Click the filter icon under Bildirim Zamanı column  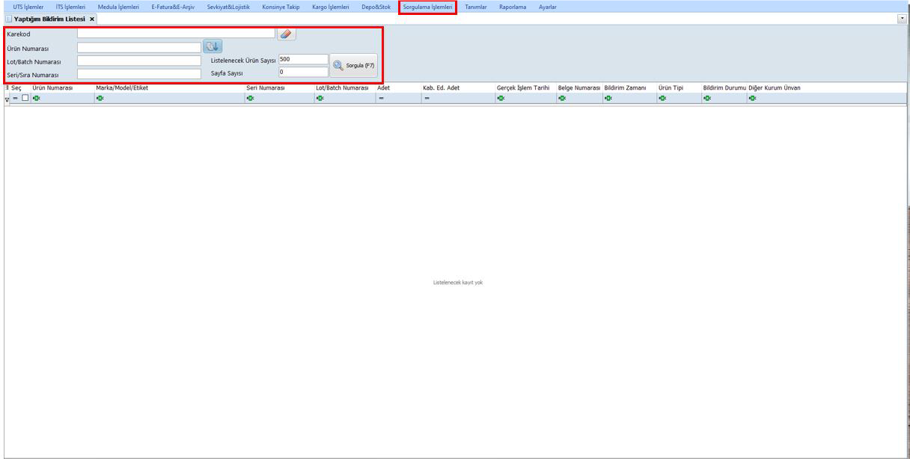[x=608, y=98]
